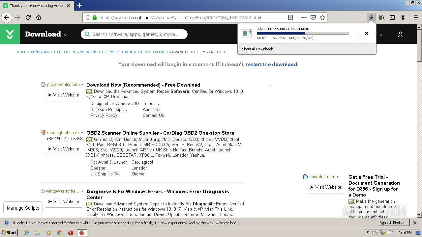
Task: Save page to Pocket
Action: coord(313,17)
